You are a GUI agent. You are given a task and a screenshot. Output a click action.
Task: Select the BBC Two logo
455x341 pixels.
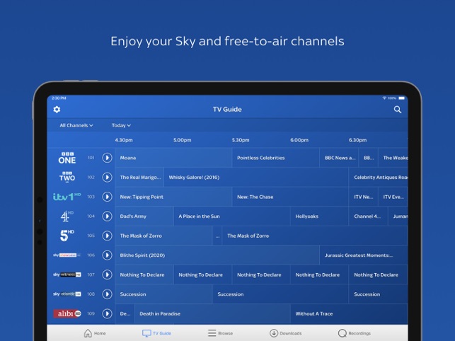pos(67,177)
